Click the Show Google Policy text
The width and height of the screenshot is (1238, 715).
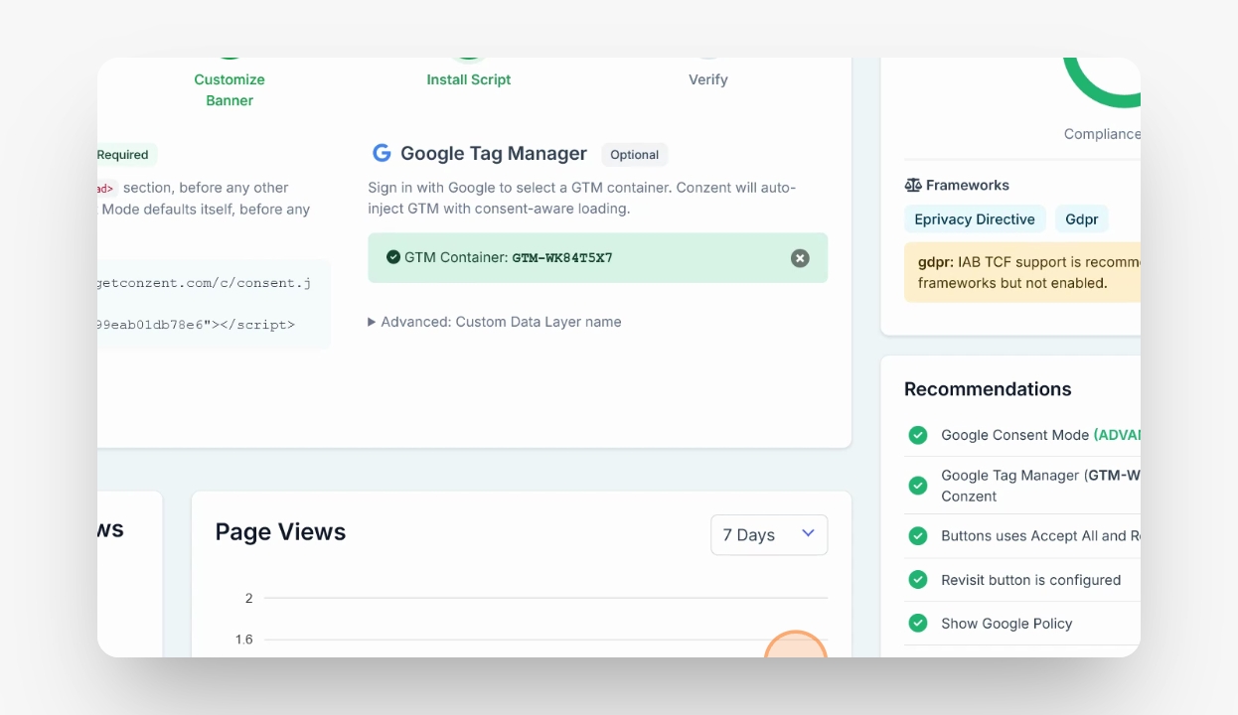coord(1006,624)
